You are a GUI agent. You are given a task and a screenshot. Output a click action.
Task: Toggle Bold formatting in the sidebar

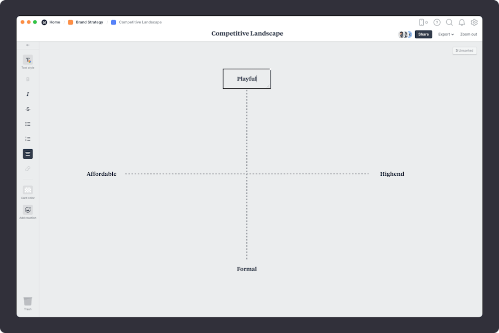pos(27,79)
